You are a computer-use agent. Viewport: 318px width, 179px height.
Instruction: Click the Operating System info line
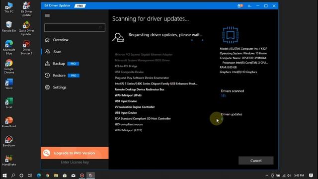tap(243, 53)
